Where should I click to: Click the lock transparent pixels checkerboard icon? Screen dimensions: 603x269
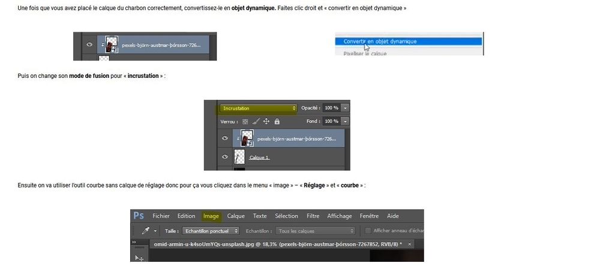point(245,121)
